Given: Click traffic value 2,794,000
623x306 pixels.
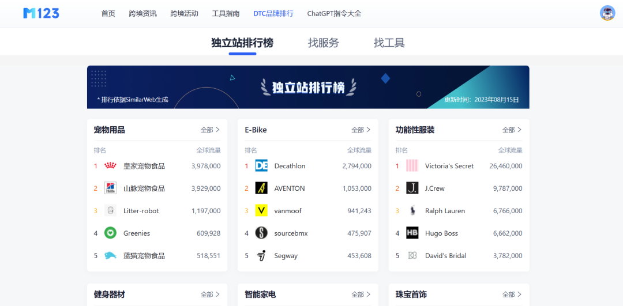Looking at the screenshot, I should pos(357,166).
